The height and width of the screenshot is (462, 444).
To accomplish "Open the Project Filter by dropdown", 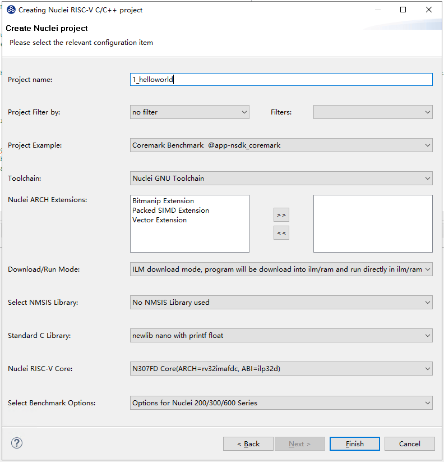I will pos(189,112).
